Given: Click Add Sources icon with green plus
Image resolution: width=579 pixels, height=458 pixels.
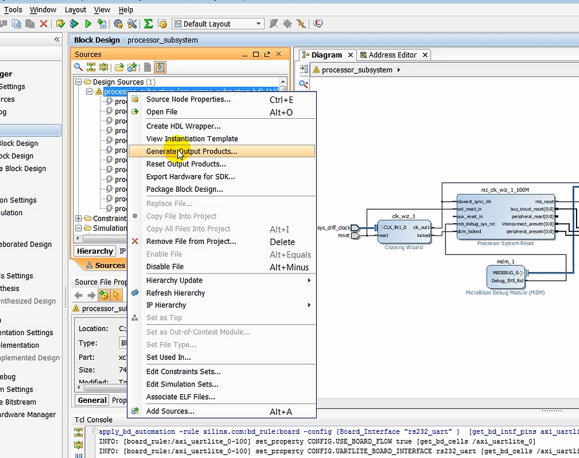Looking at the screenshot, I should click(x=132, y=67).
